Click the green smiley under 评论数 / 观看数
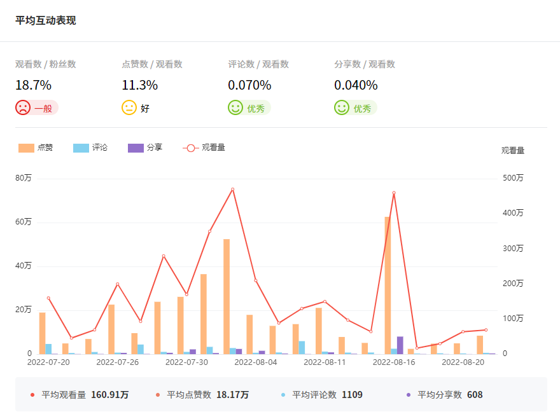560x419 pixels. tap(235, 108)
